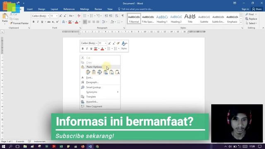Open Paragraph dialog launcher in ribbon

124,28
